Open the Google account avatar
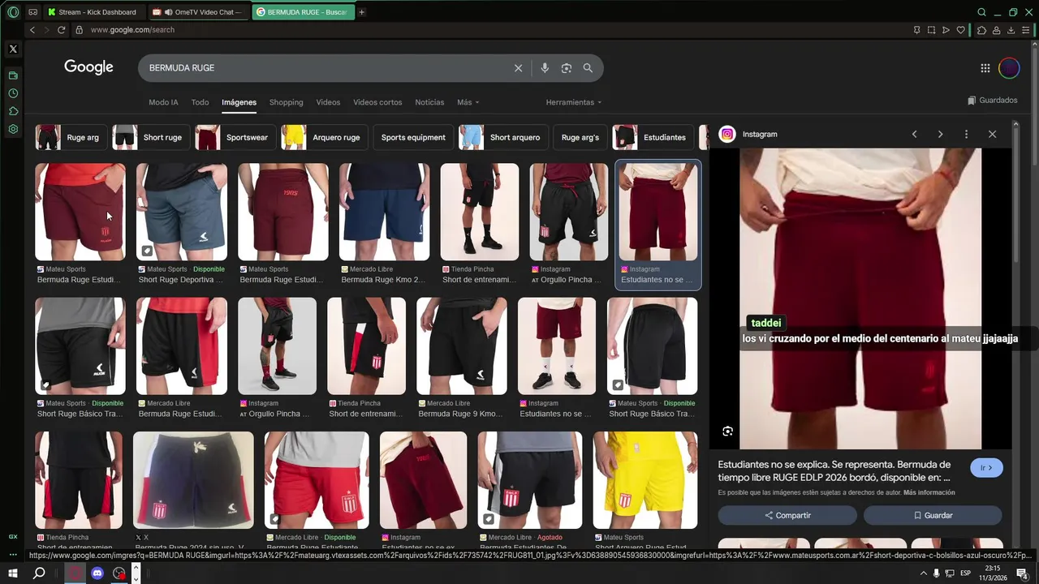Screen dimensions: 1039x584 (x=1009, y=68)
